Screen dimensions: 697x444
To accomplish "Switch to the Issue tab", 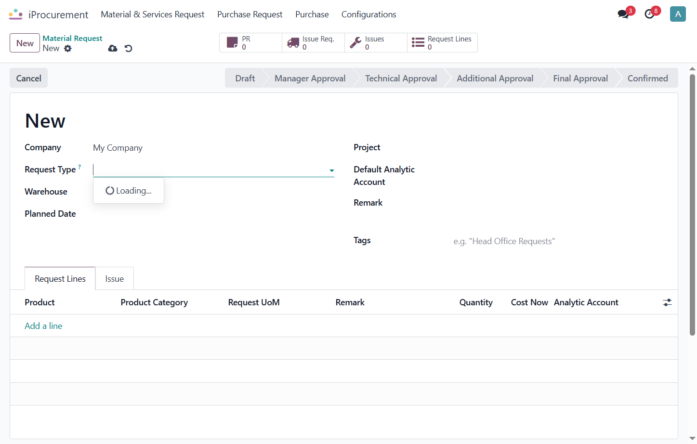I will tap(115, 279).
